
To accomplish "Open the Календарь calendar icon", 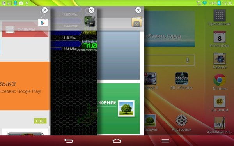I will (x=219, y=37).
